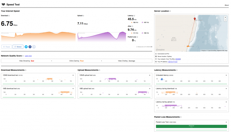Click the Retest button
The height and width of the screenshot is (132, 231).
[18, 47]
